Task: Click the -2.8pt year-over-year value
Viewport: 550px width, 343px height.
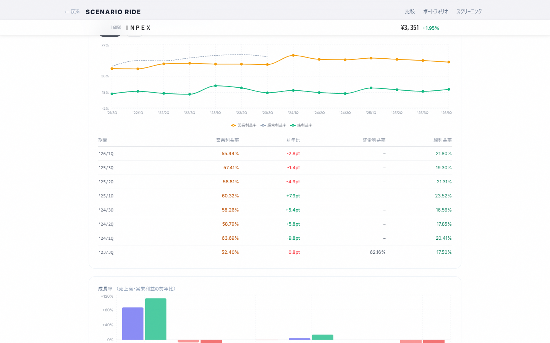Action: [x=293, y=154]
